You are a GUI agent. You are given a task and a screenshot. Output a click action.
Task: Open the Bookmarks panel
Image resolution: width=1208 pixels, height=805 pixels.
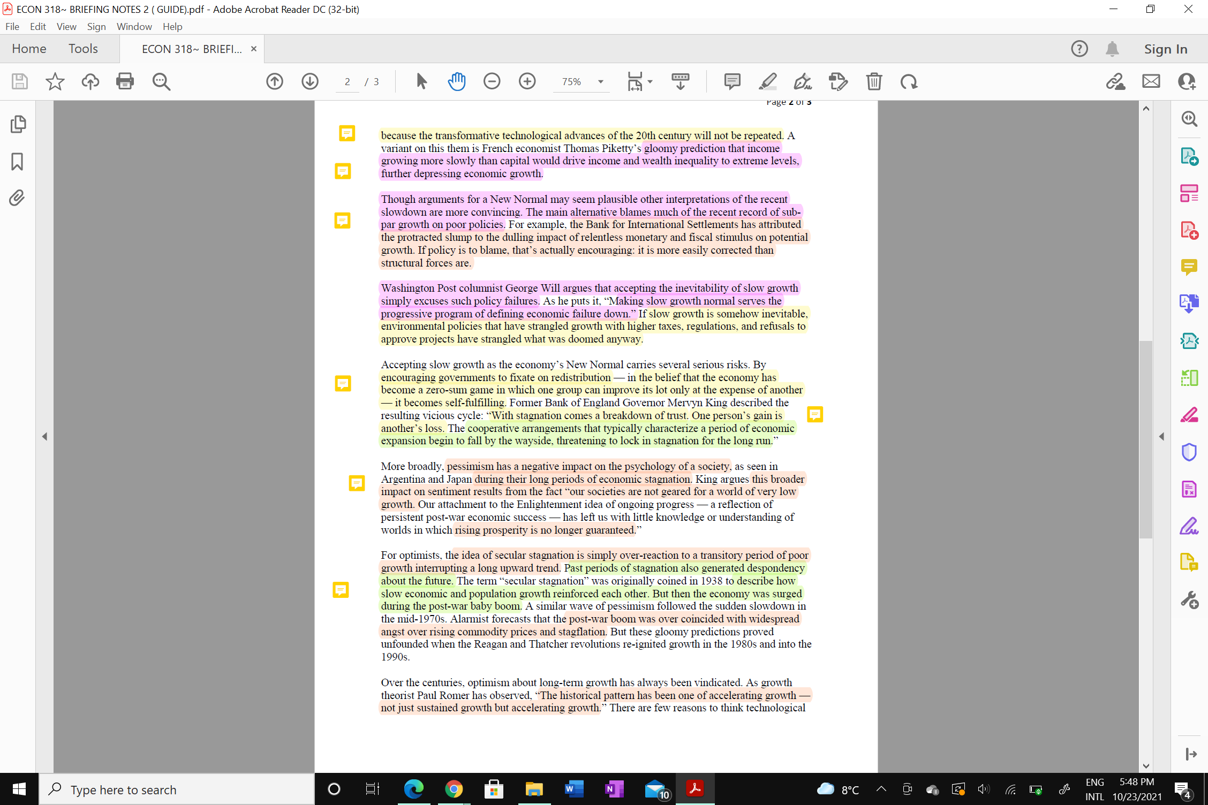(17, 162)
